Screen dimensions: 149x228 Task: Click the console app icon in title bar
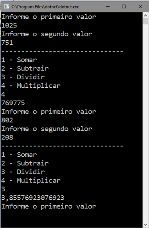6,6
